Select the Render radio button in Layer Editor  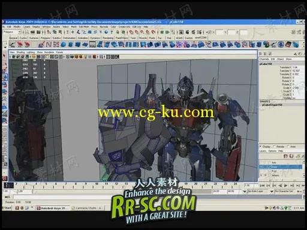tap(274, 147)
